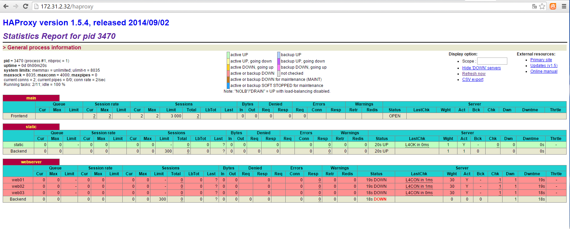Click the 'Session rate' header in main table
This screenshot has height=229, width=570.
pyautogui.click(x=107, y=104)
